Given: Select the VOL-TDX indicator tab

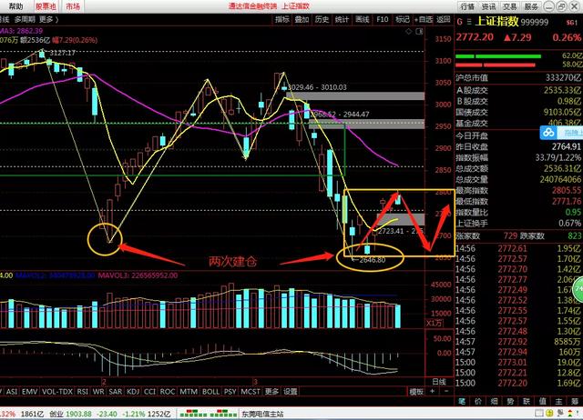Looking at the screenshot, I should click(x=57, y=392).
